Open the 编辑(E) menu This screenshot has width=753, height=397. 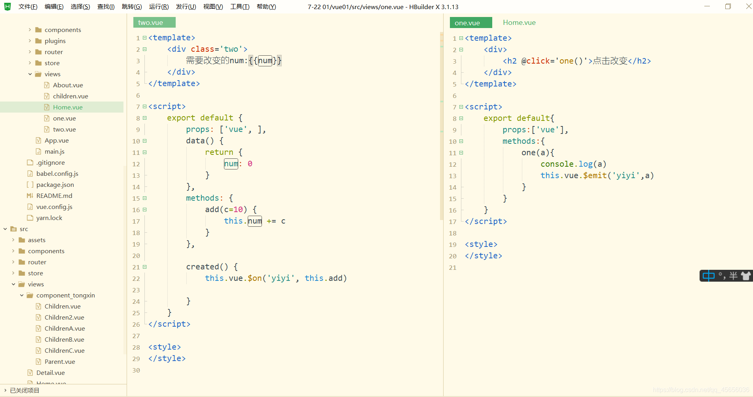54,7
